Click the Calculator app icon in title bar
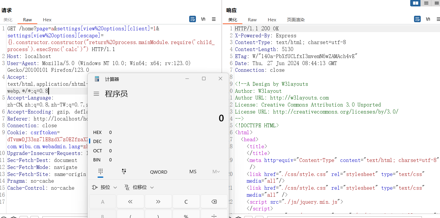Screen dimensions: 440x218 point(97,79)
